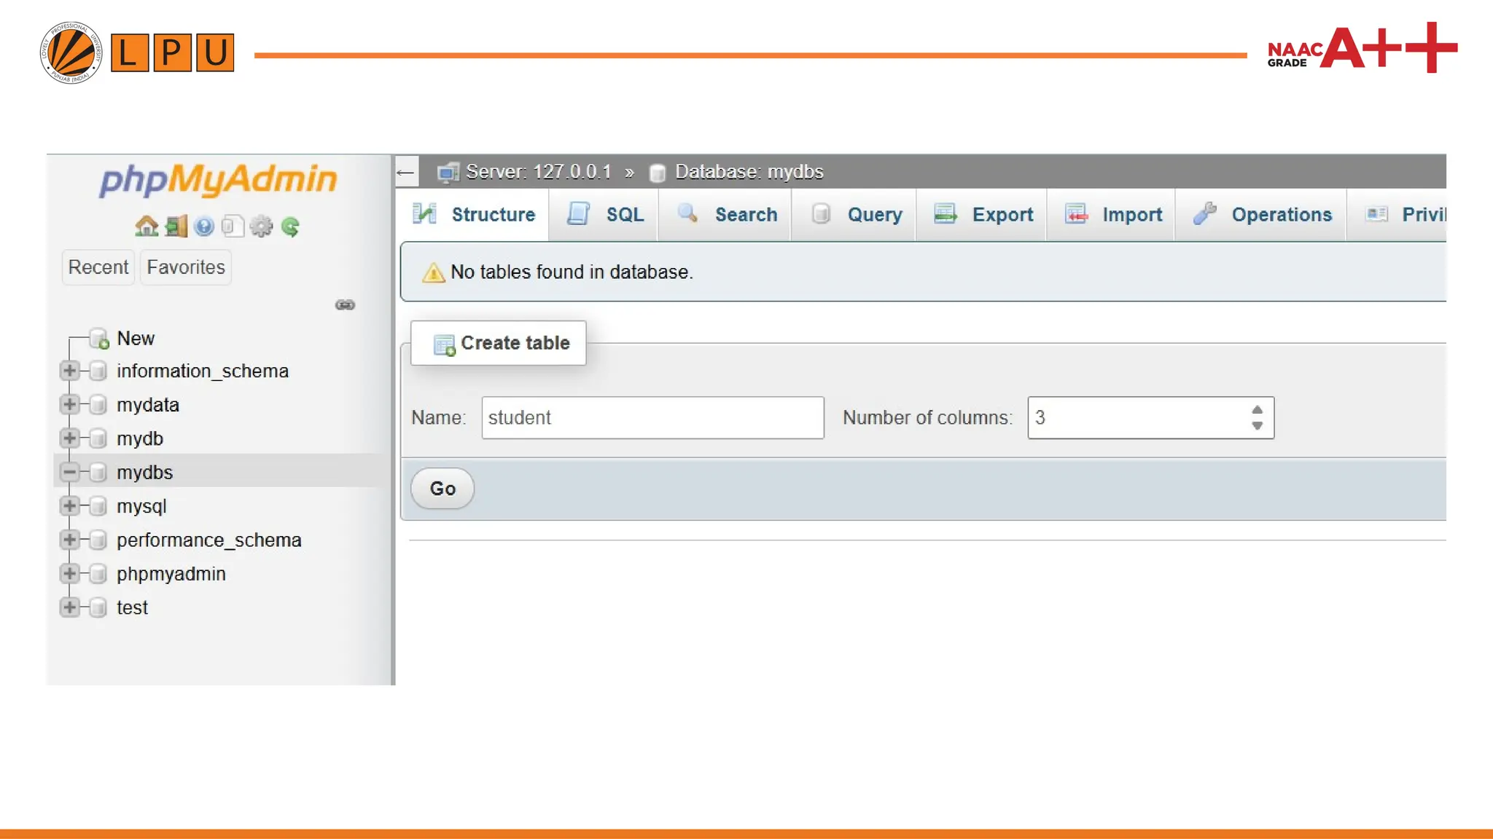This screenshot has width=1493, height=839.
Task: Select mydbs database name
Action: [x=144, y=473]
